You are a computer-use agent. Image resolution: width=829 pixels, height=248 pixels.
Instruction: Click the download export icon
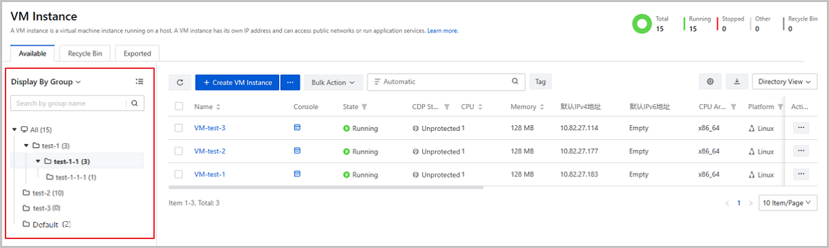pos(736,82)
